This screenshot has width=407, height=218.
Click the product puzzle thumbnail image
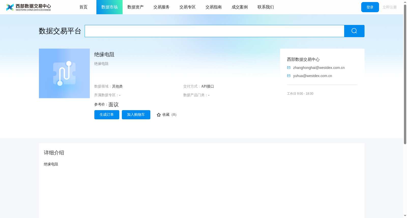pyautogui.click(x=64, y=73)
